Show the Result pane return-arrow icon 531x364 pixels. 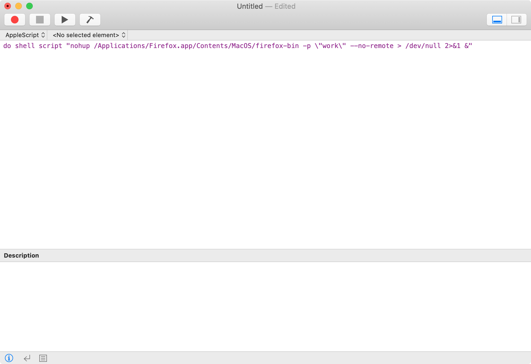point(27,358)
